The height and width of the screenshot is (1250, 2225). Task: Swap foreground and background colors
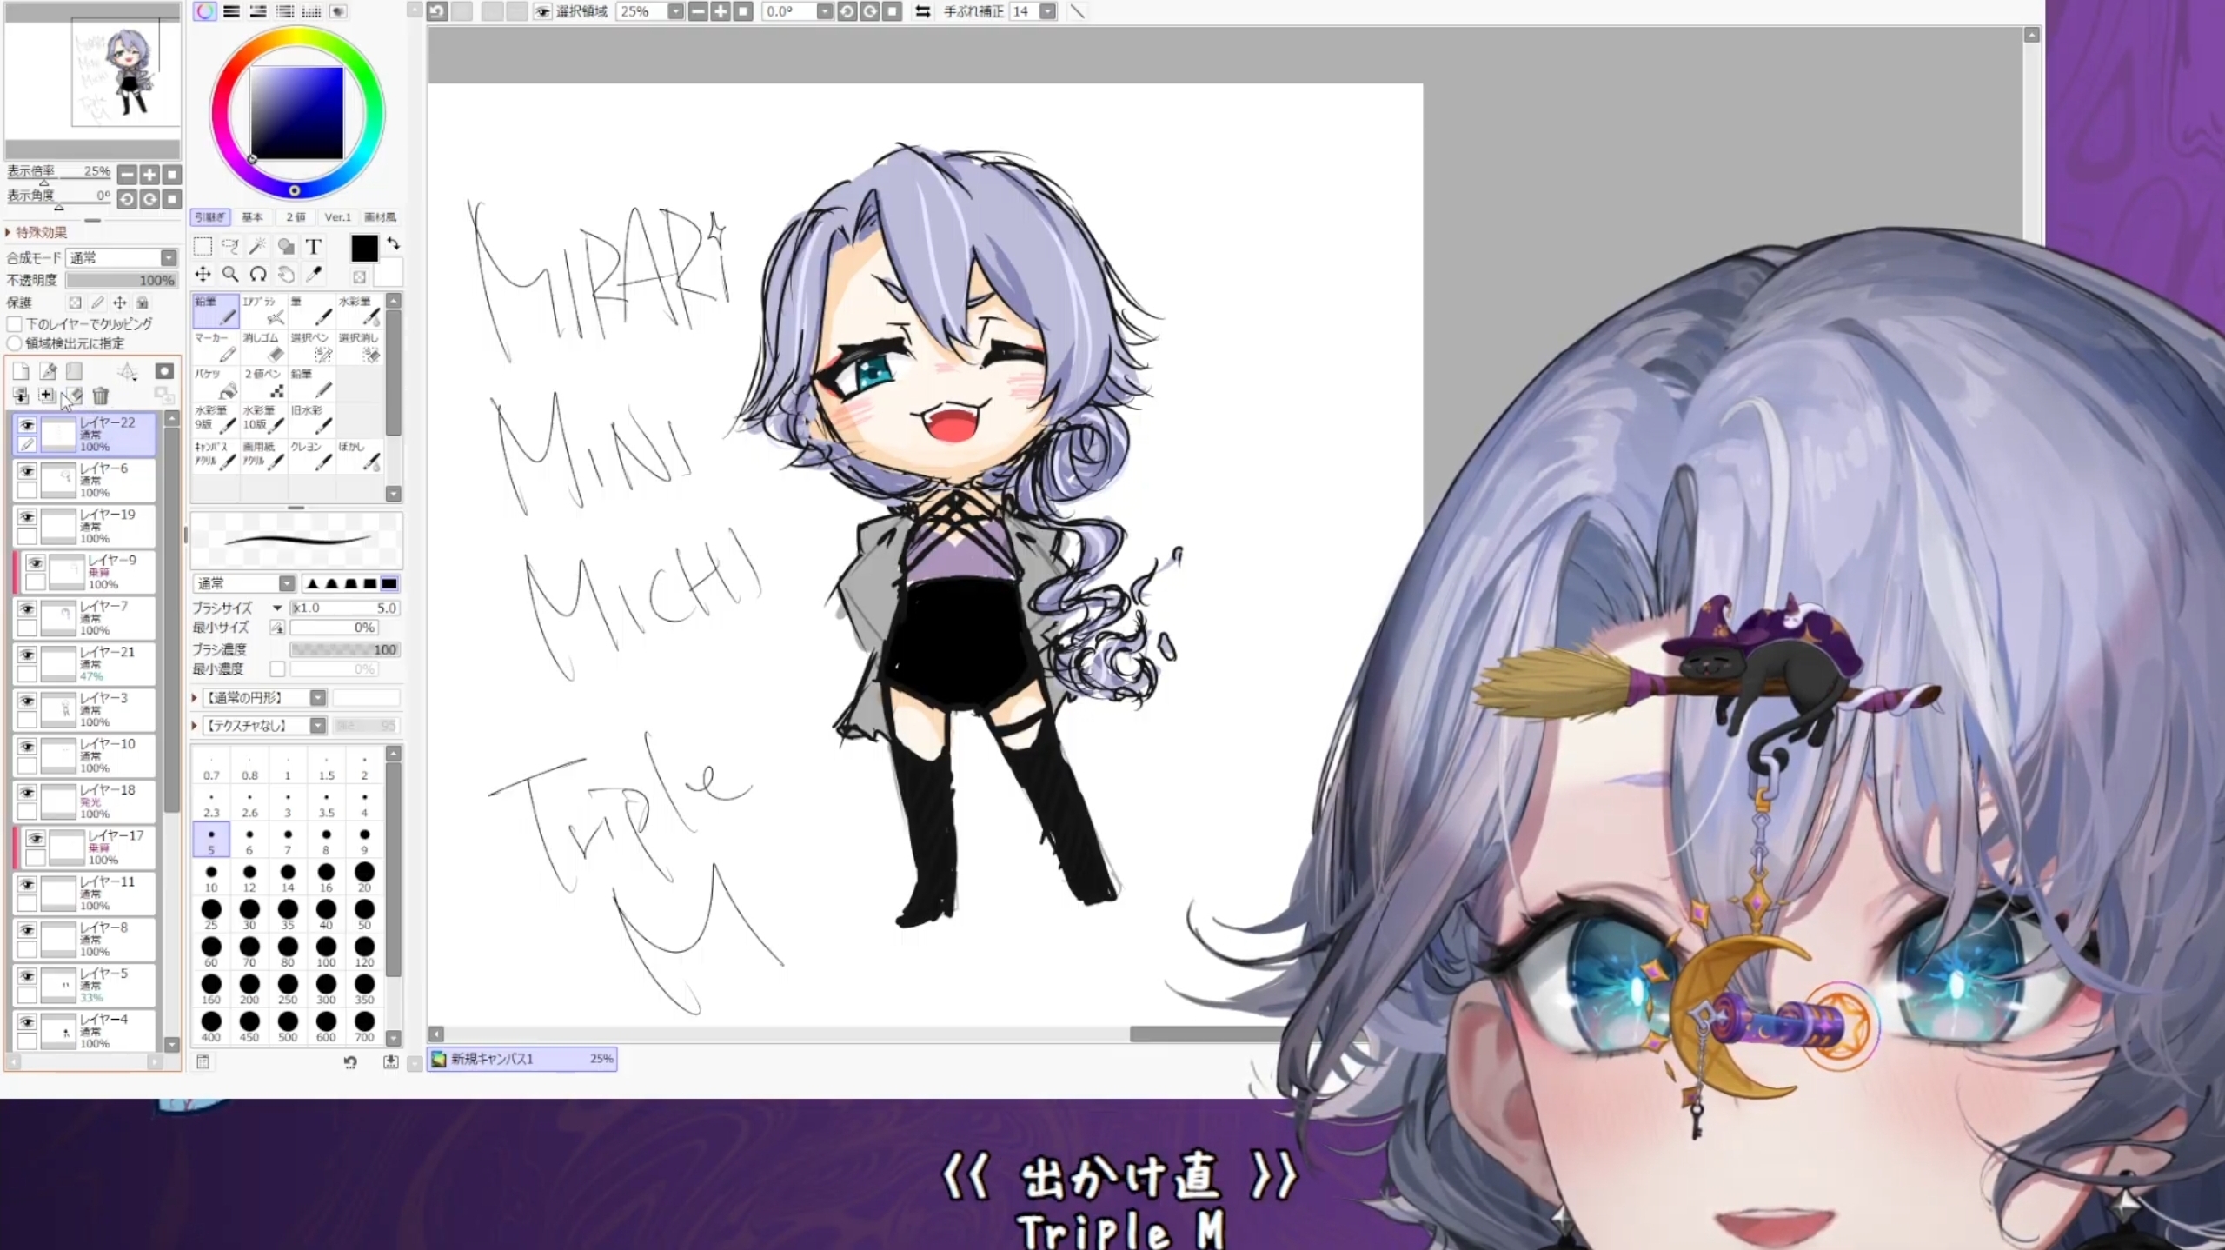coord(394,243)
